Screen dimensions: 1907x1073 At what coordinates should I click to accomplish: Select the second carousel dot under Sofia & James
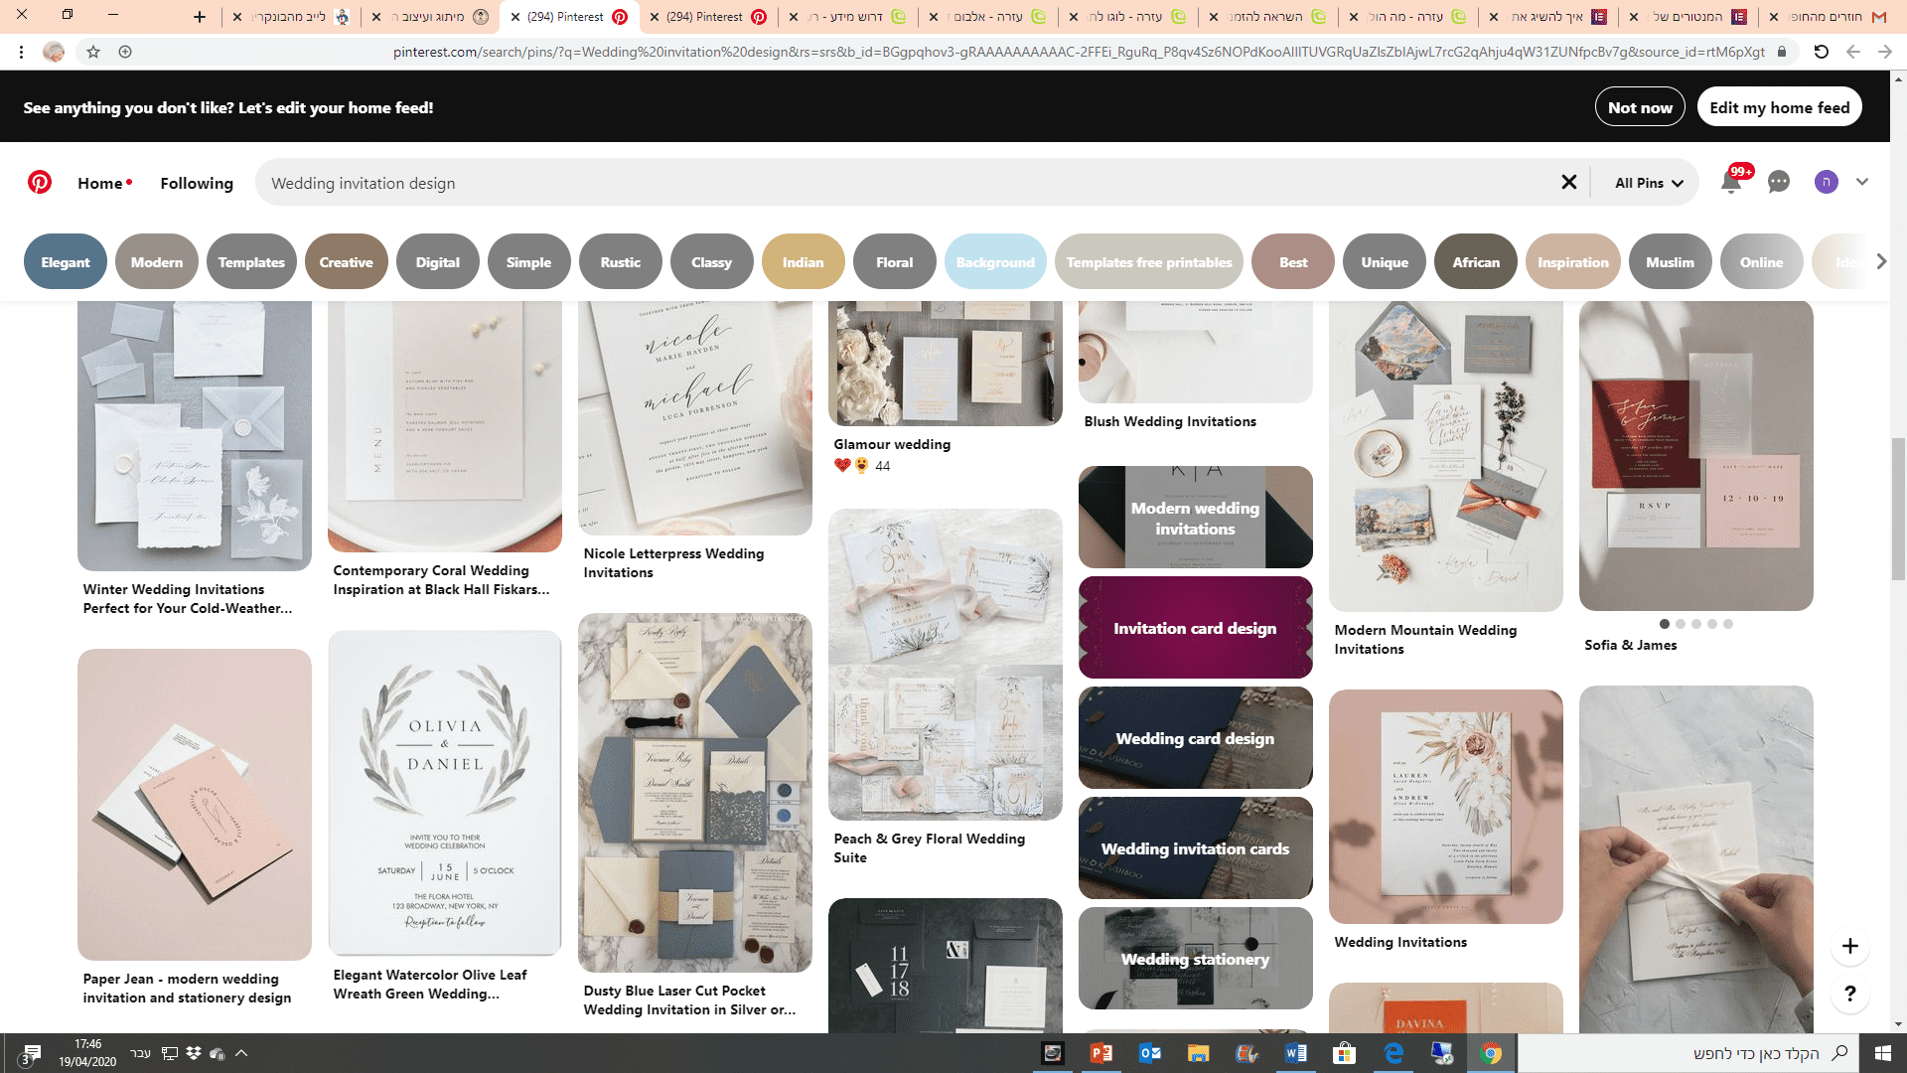click(x=1681, y=624)
